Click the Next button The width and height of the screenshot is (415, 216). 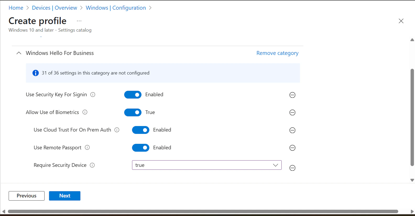(x=65, y=196)
